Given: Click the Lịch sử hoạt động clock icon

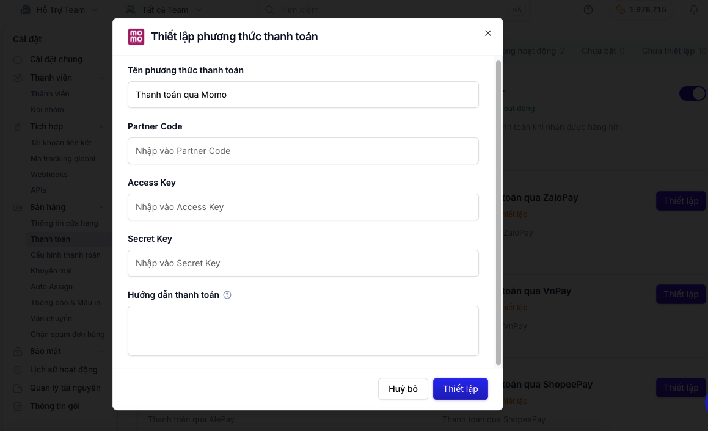Looking at the screenshot, I should coord(18,370).
